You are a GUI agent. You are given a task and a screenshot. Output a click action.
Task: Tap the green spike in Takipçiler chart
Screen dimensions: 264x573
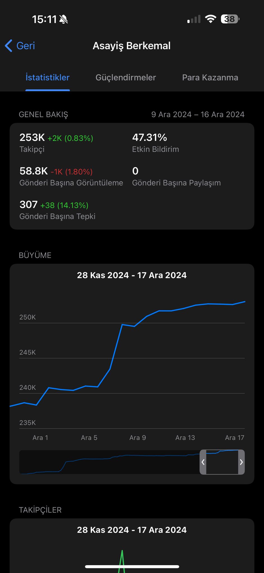tap(122, 561)
